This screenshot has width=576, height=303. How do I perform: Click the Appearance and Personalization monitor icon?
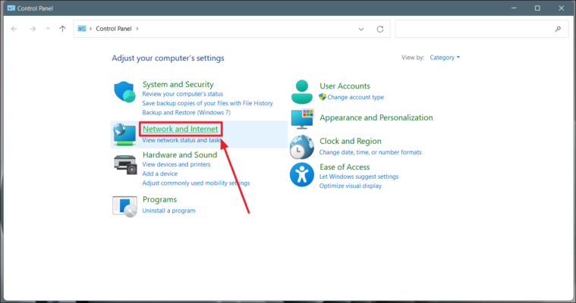pyautogui.click(x=302, y=119)
